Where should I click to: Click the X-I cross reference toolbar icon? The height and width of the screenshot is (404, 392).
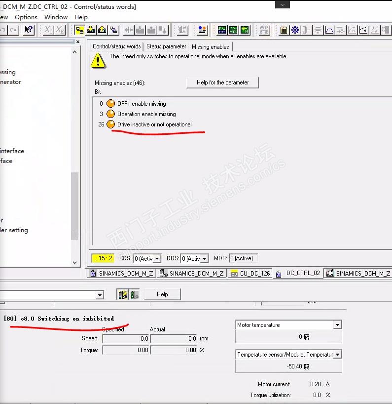[48, 30]
